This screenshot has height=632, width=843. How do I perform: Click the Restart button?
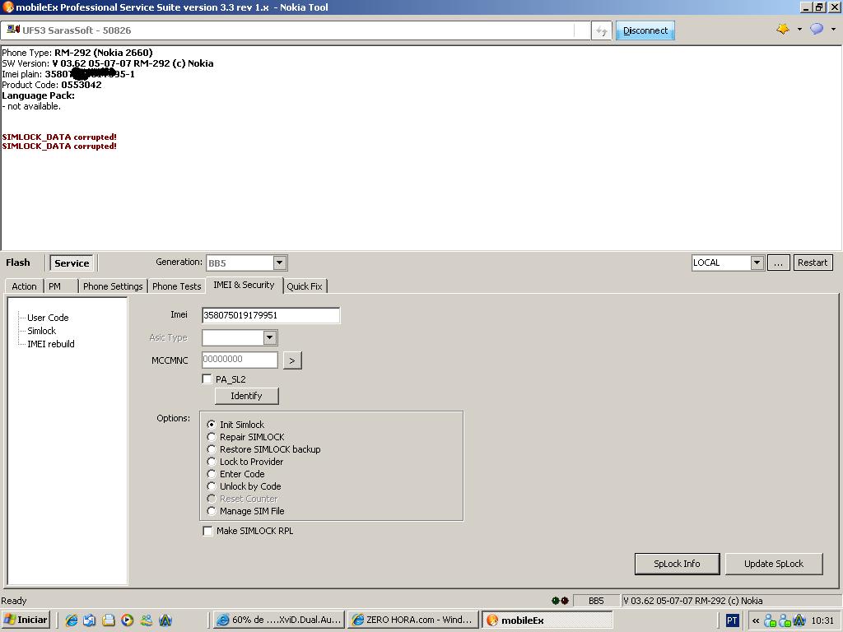tap(813, 263)
